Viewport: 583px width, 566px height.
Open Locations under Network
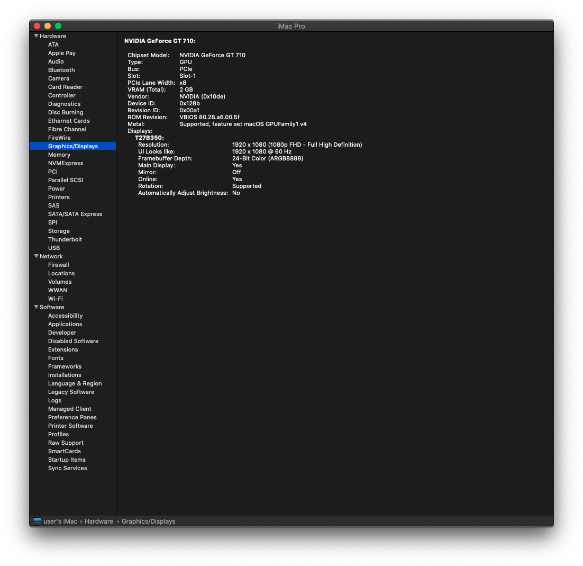(x=61, y=274)
